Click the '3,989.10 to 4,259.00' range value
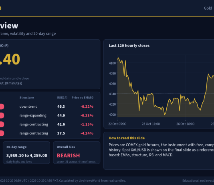 pyautogui.click(x=27, y=155)
